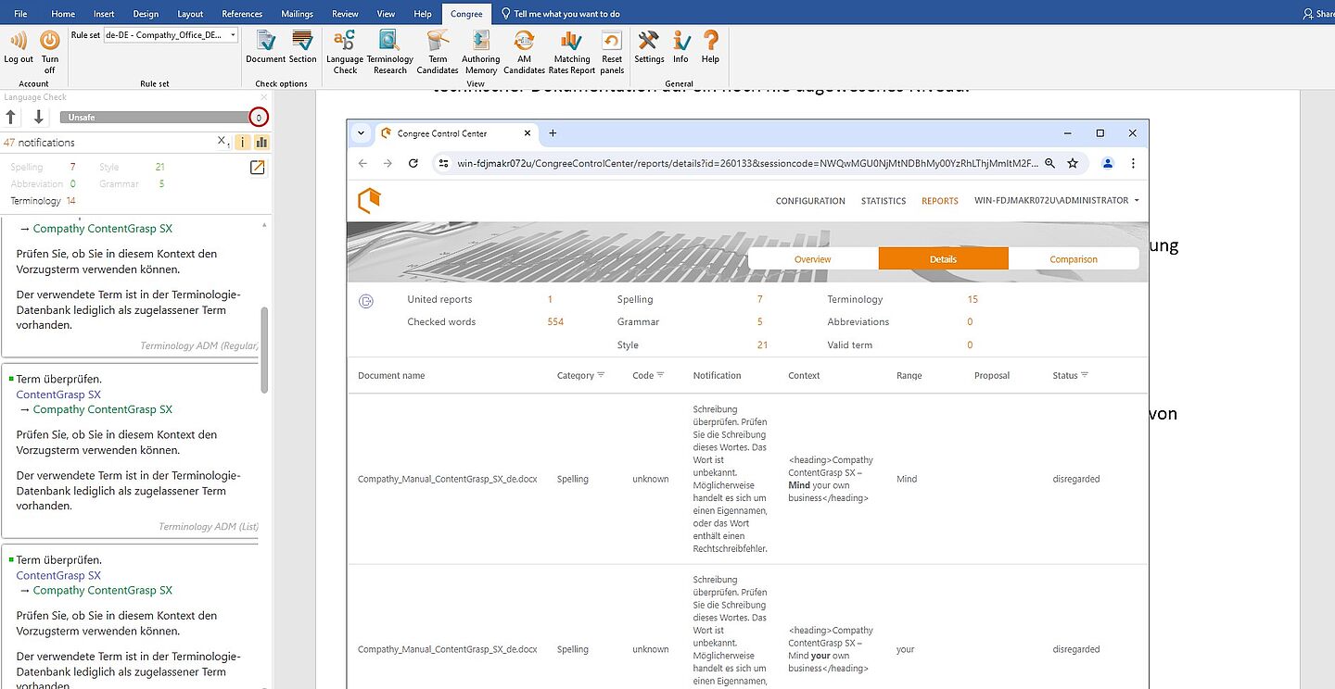Expand the Rule set dropdown
Screen dimensions: 1335x689
(232, 35)
